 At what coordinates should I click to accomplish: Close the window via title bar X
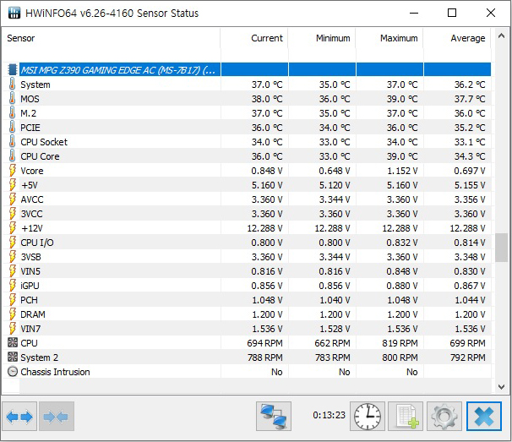click(491, 13)
